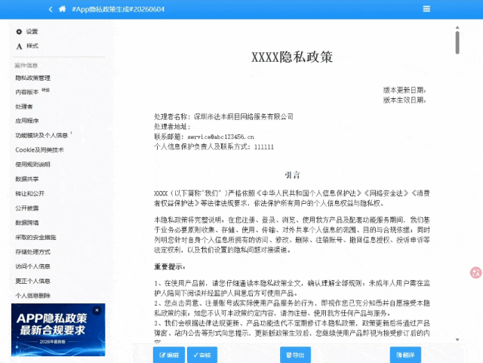Screen dimensions: 483x363
Task: Select 功能模块及个人信息 in sidebar
Action: coord(42,135)
